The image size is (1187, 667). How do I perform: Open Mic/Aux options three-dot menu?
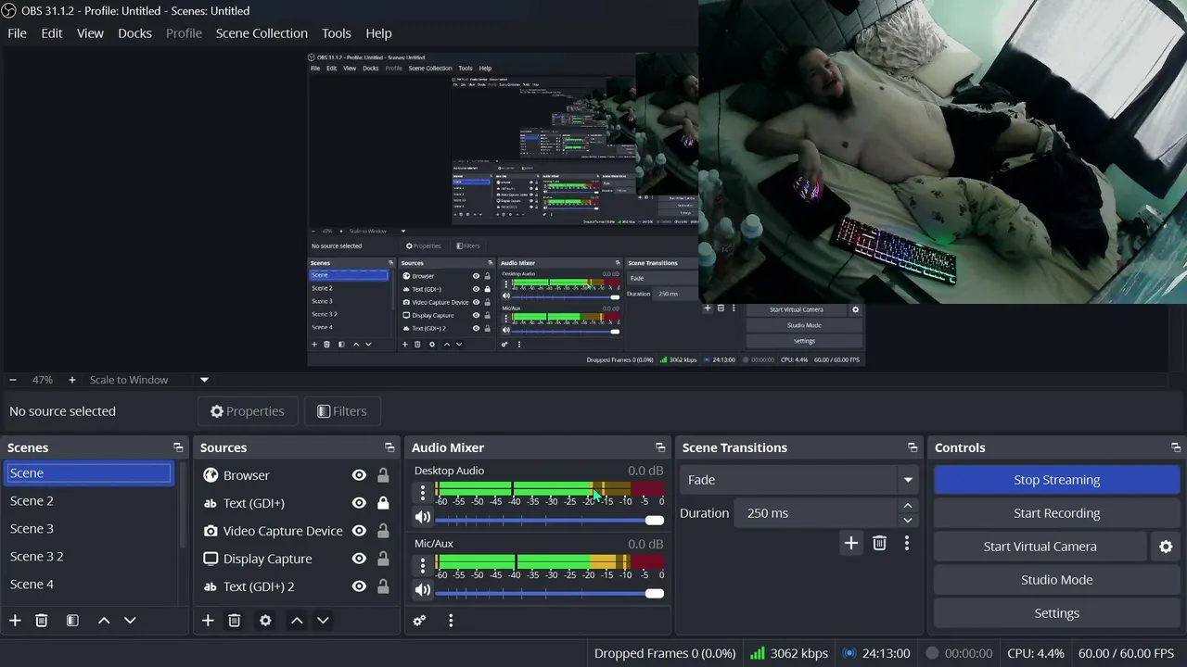[423, 565]
